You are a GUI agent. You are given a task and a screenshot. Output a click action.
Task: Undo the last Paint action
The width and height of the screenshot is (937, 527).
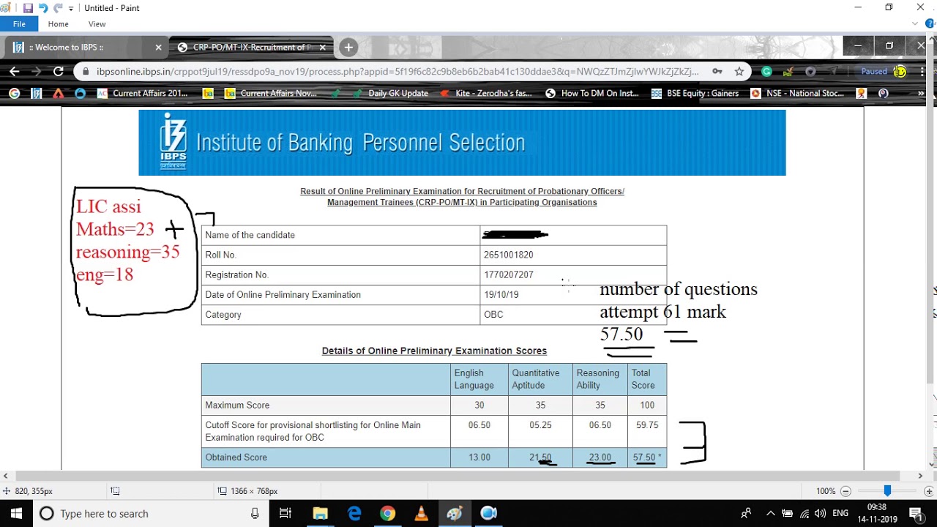42,8
